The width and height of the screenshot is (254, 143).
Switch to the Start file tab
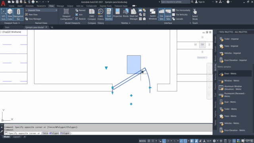coord(7,27)
